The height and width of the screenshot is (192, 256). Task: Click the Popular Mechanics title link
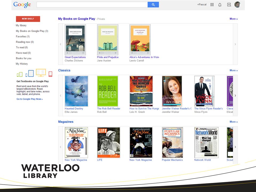point(172,160)
